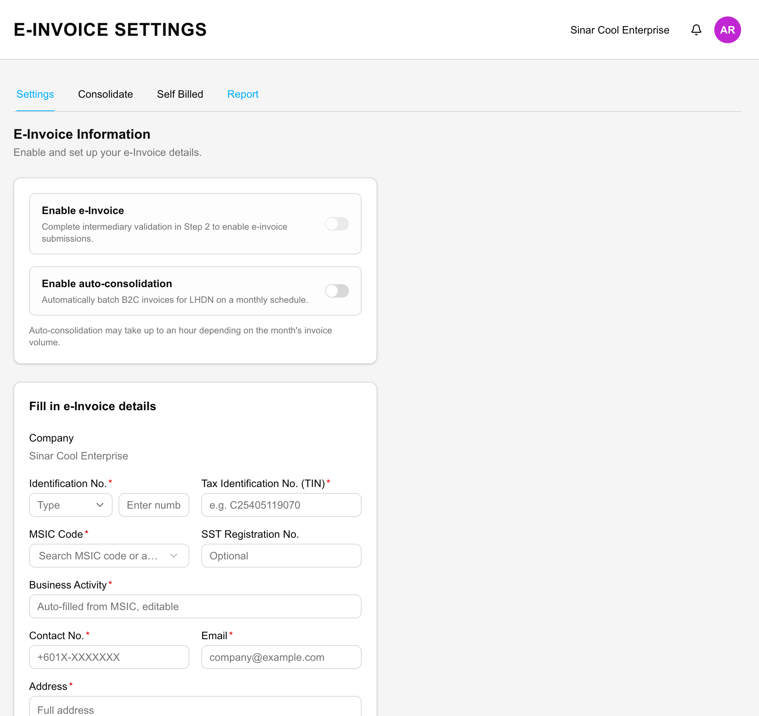This screenshot has height=716, width=759.
Task: Click the 'MSIC Code' field label
Action: 56,534
